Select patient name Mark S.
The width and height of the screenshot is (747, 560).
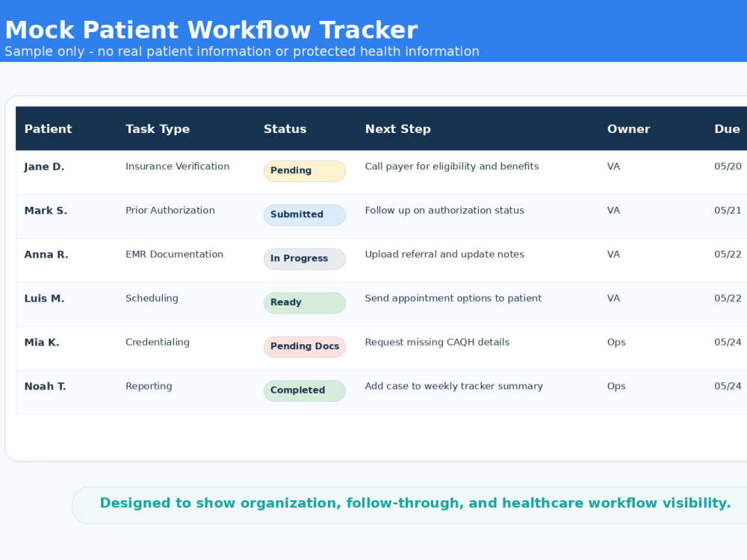click(x=46, y=211)
